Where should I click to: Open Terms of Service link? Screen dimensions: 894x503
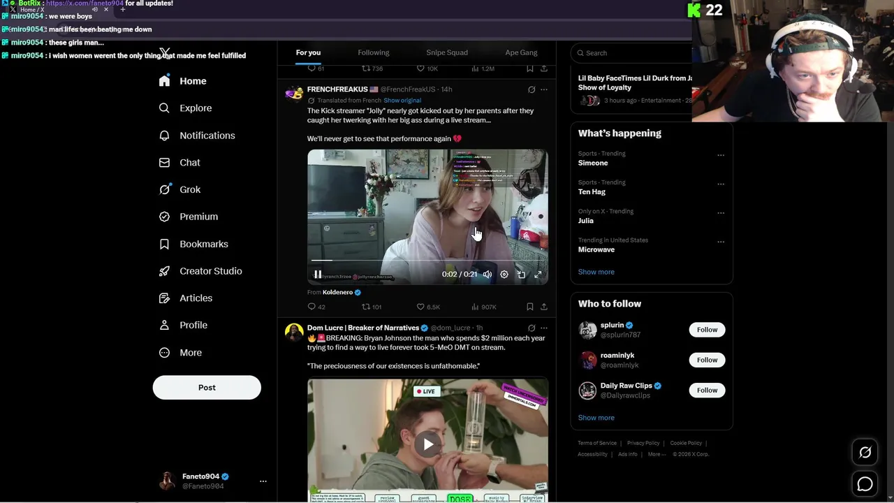[597, 443]
